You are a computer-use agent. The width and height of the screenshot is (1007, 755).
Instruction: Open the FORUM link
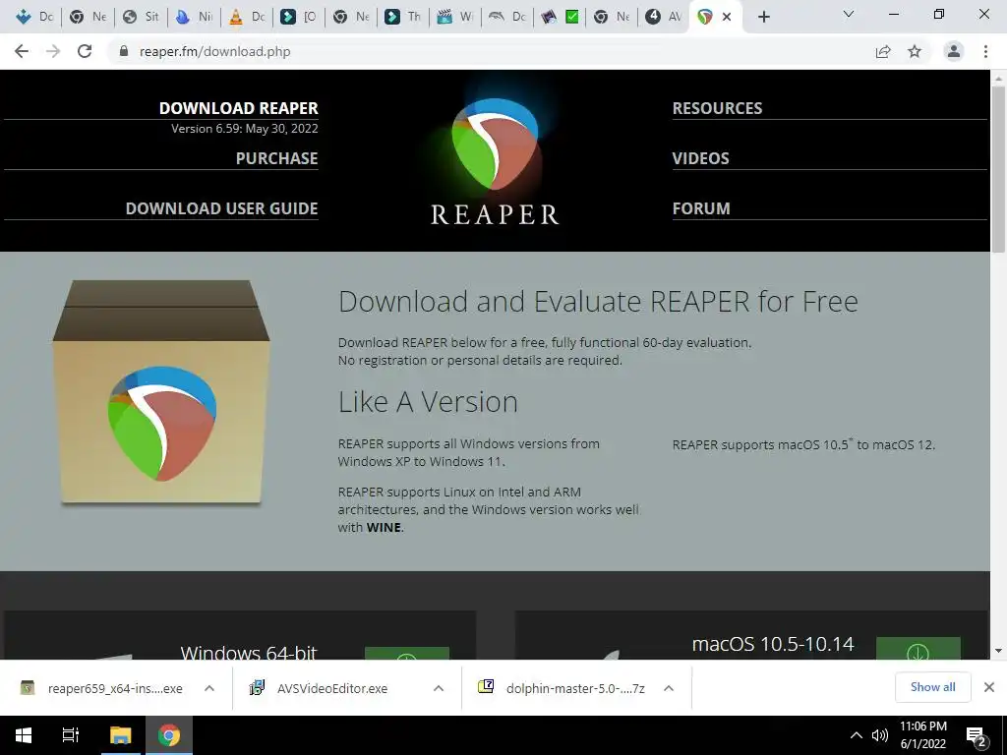[701, 208]
